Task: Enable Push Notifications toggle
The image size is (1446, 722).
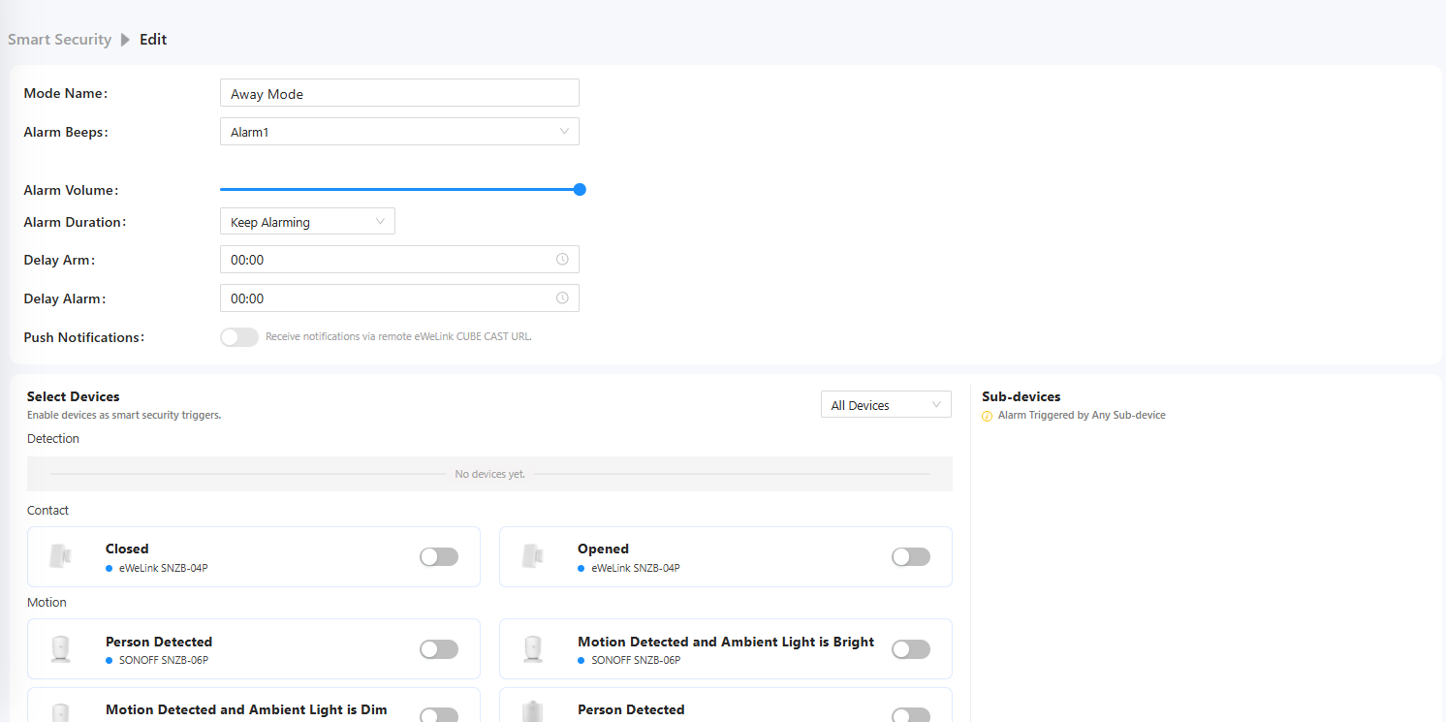Action: click(x=239, y=337)
